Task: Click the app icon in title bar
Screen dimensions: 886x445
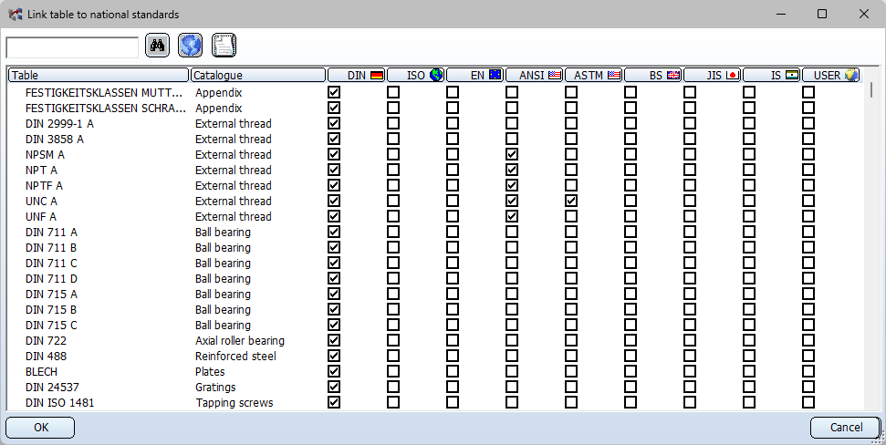Action: point(16,14)
